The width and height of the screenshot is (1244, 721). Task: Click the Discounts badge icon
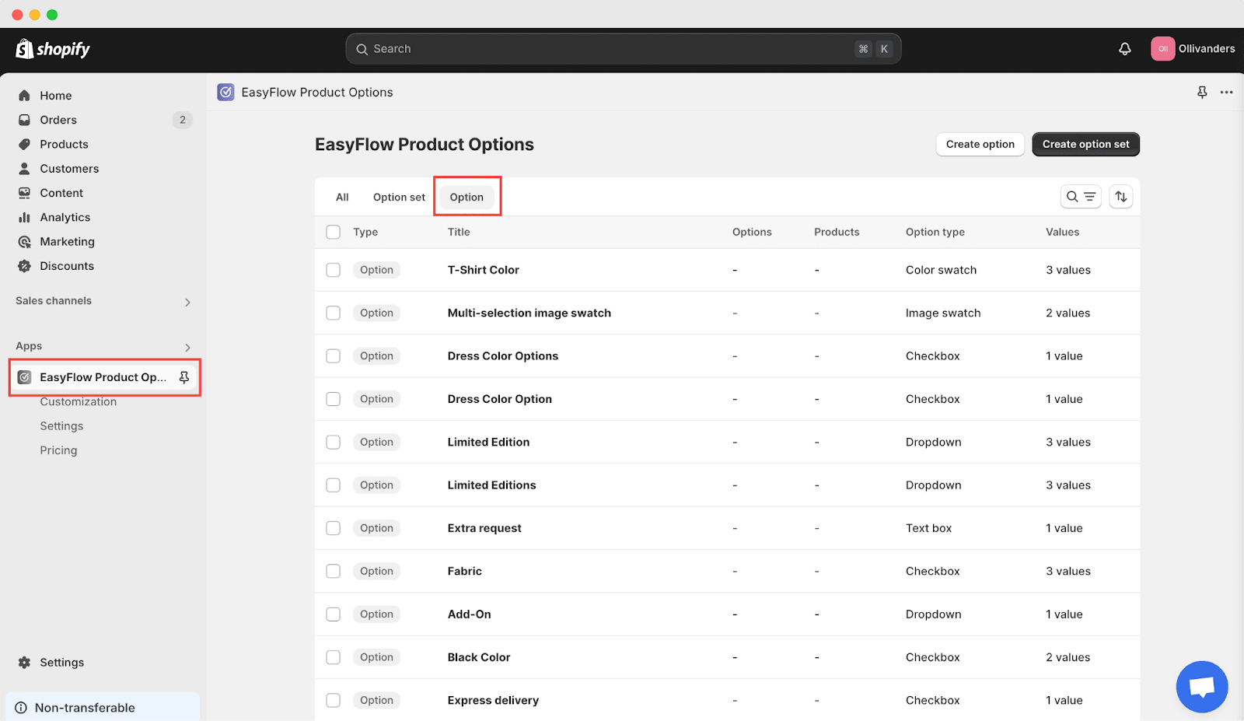pyautogui.click(x=24, y=266)
